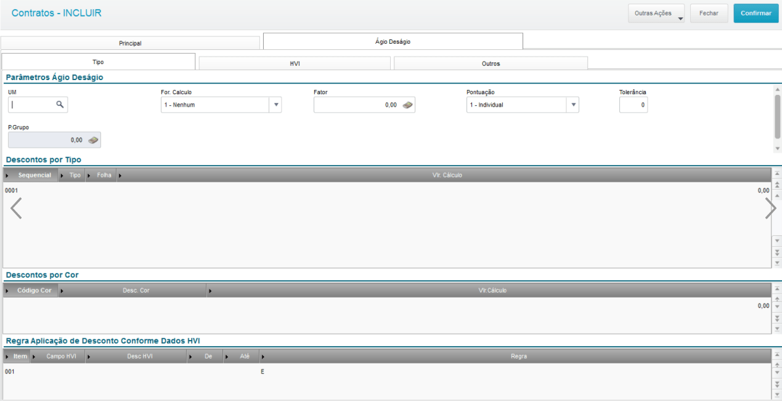The image size is (782, 401).
Task: Select row 0001 in Descontos por Tipo
Action: click(x=387, y=191)
